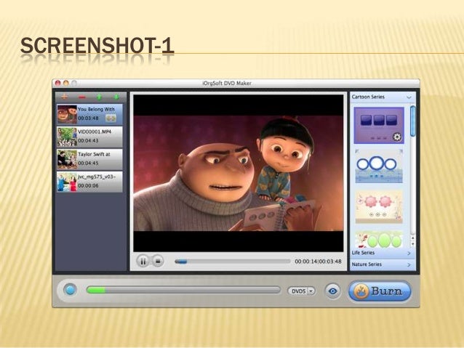Viewport: 464px width, 348px height.
Task: Click the red close window button
Action: point(58,84)
